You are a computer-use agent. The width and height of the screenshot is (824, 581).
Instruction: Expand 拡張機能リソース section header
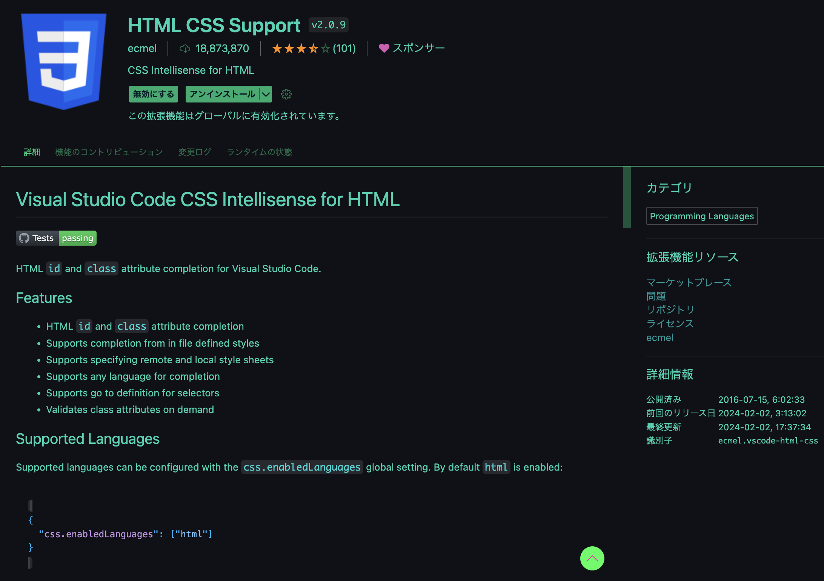tap(693, 257)
